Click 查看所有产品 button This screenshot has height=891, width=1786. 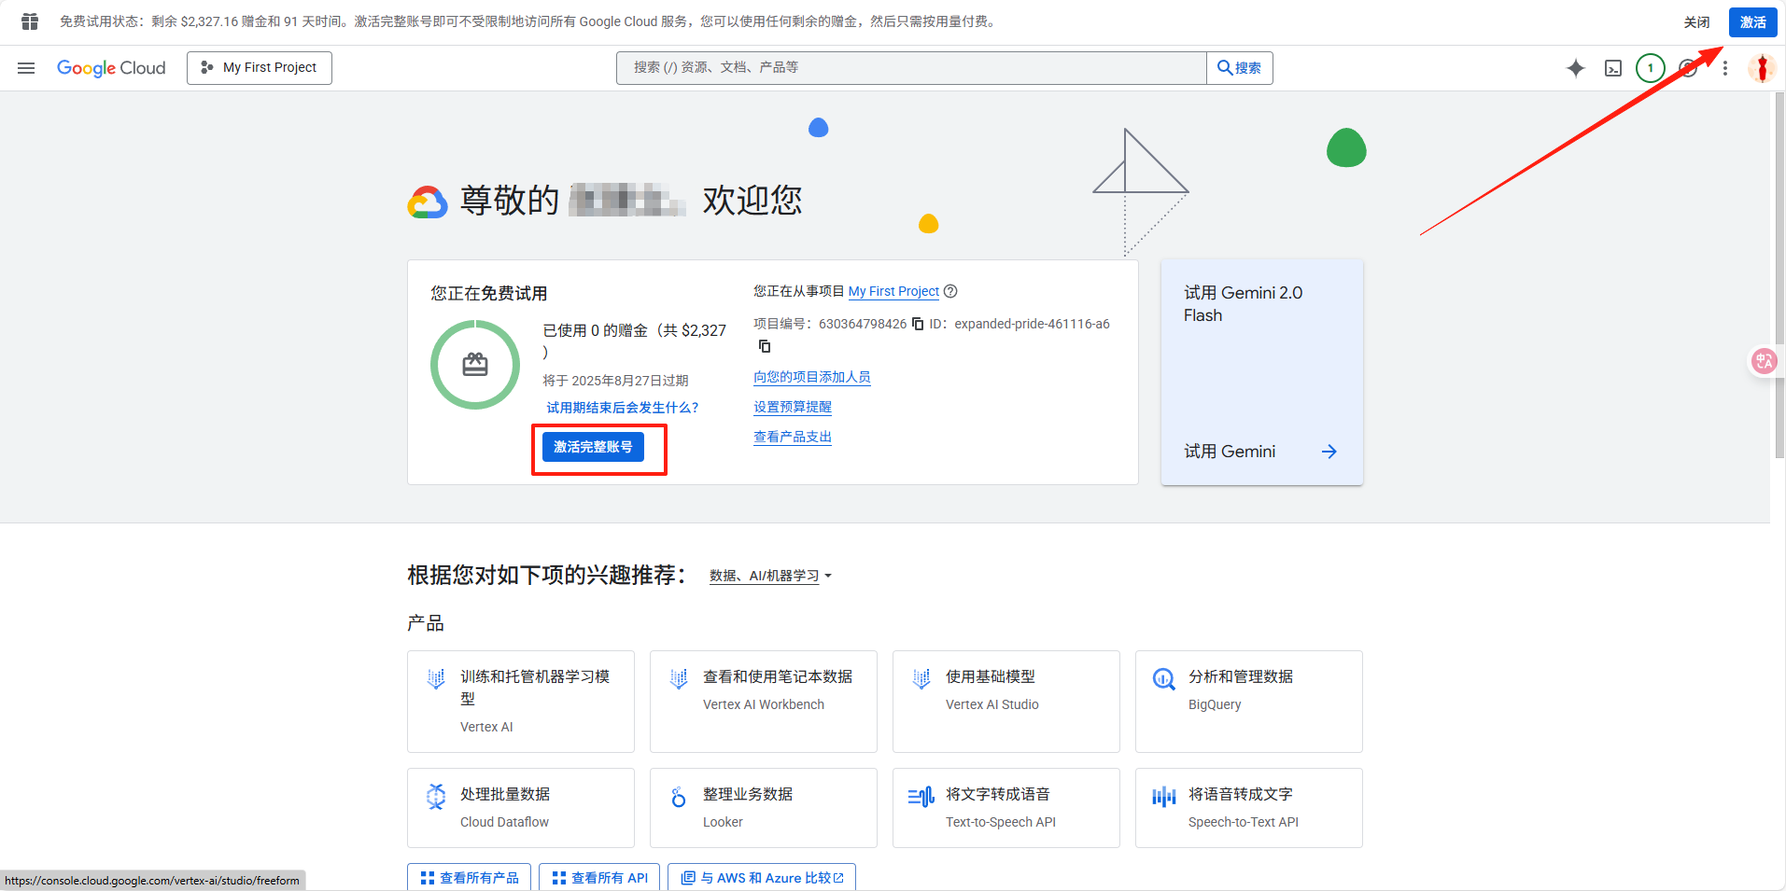click(470, 878)
